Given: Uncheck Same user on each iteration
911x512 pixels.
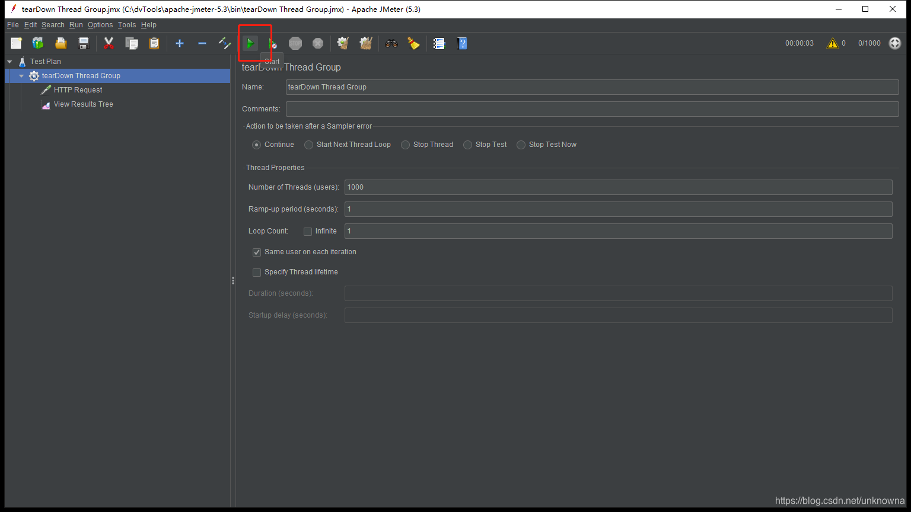Looking at the screenshot, I should click(257, 252).
